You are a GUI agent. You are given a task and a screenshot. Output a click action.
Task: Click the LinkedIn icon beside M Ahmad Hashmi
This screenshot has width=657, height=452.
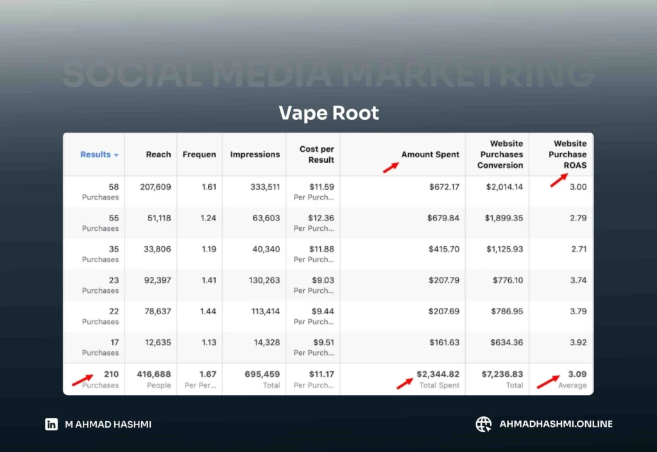point(51,424)
